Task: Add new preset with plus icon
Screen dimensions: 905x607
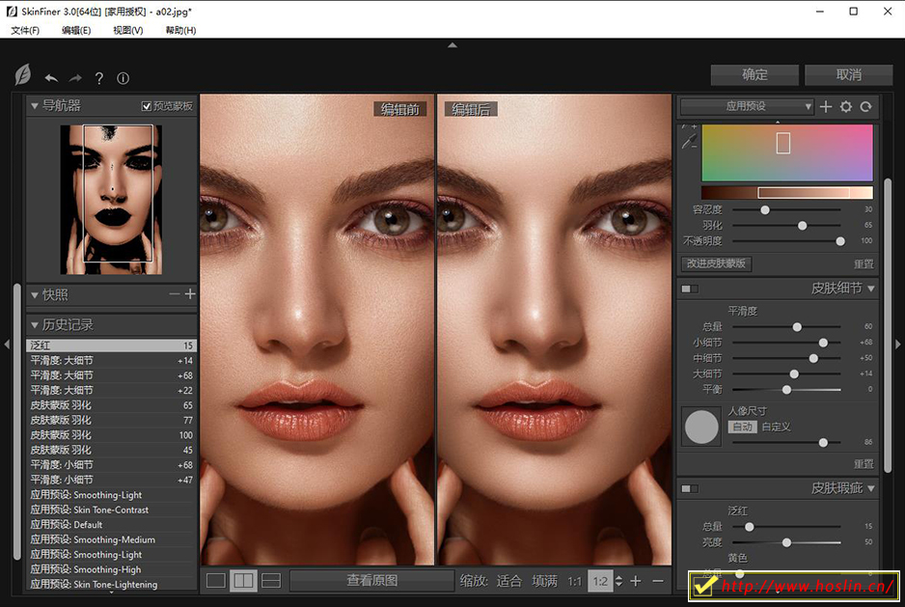Action: (x=826, y=107)
